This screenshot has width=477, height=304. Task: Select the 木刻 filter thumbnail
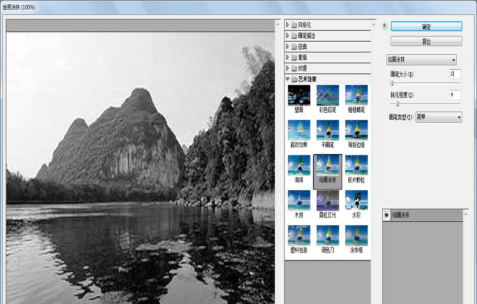[299, 201]
